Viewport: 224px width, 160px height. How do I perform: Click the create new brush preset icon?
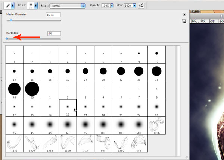point(184,22)
